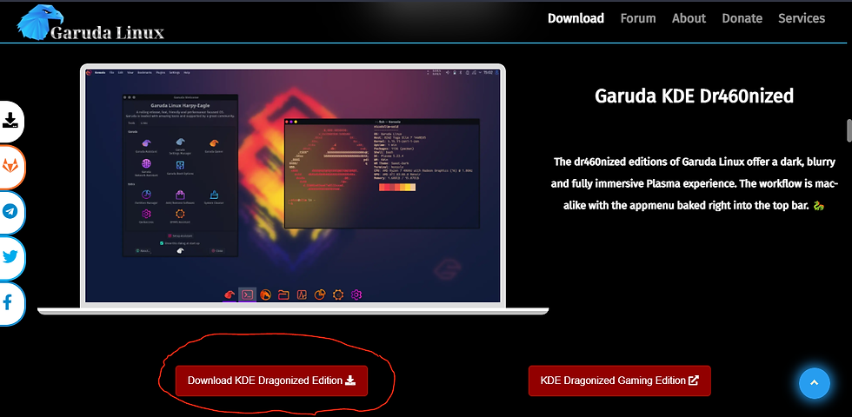The image size is (852, 417).
Task: Click the page's vertical scrollbar thumb
Action: (x=849, y=129)
